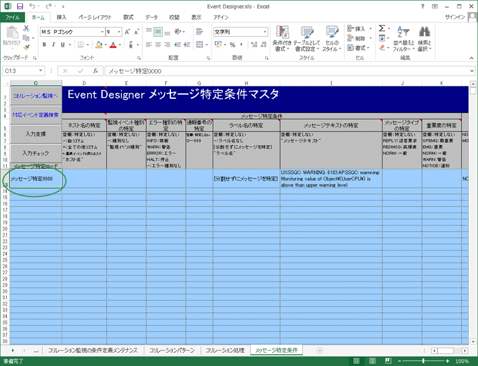Collapse the ribbon
Viewport: 478px width, 366px height.
tap(471, 58)
